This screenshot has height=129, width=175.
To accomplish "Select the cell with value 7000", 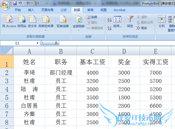I will tap(156, 73).
